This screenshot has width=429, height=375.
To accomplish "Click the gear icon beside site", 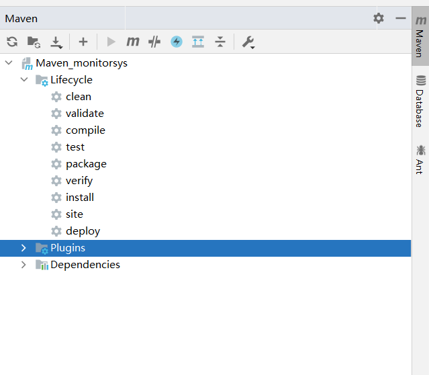I will click(56, 214).
